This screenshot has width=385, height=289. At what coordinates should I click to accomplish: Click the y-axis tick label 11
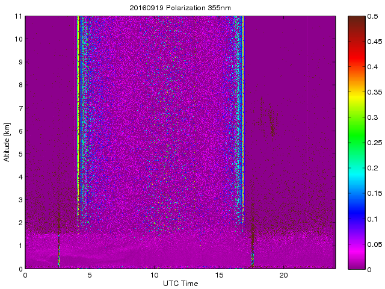(18, 16)
